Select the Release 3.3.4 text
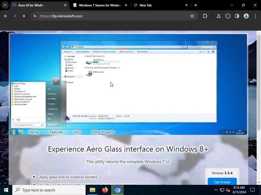The height and width of the screenshot is (195, 261). (222, 173)
